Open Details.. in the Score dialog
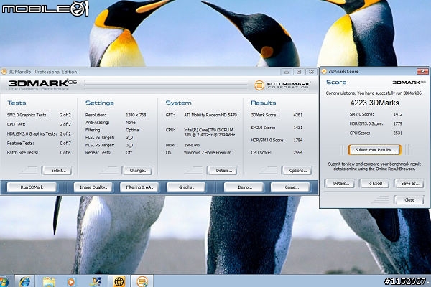The width and height of the screenshot is (431, 287). click(x=340, y=183)
